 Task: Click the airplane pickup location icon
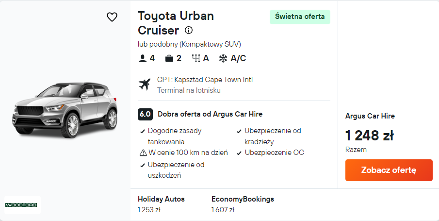point(145,85)
